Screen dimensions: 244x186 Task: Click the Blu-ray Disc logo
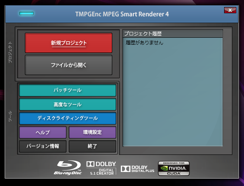[x=68, y=168]
